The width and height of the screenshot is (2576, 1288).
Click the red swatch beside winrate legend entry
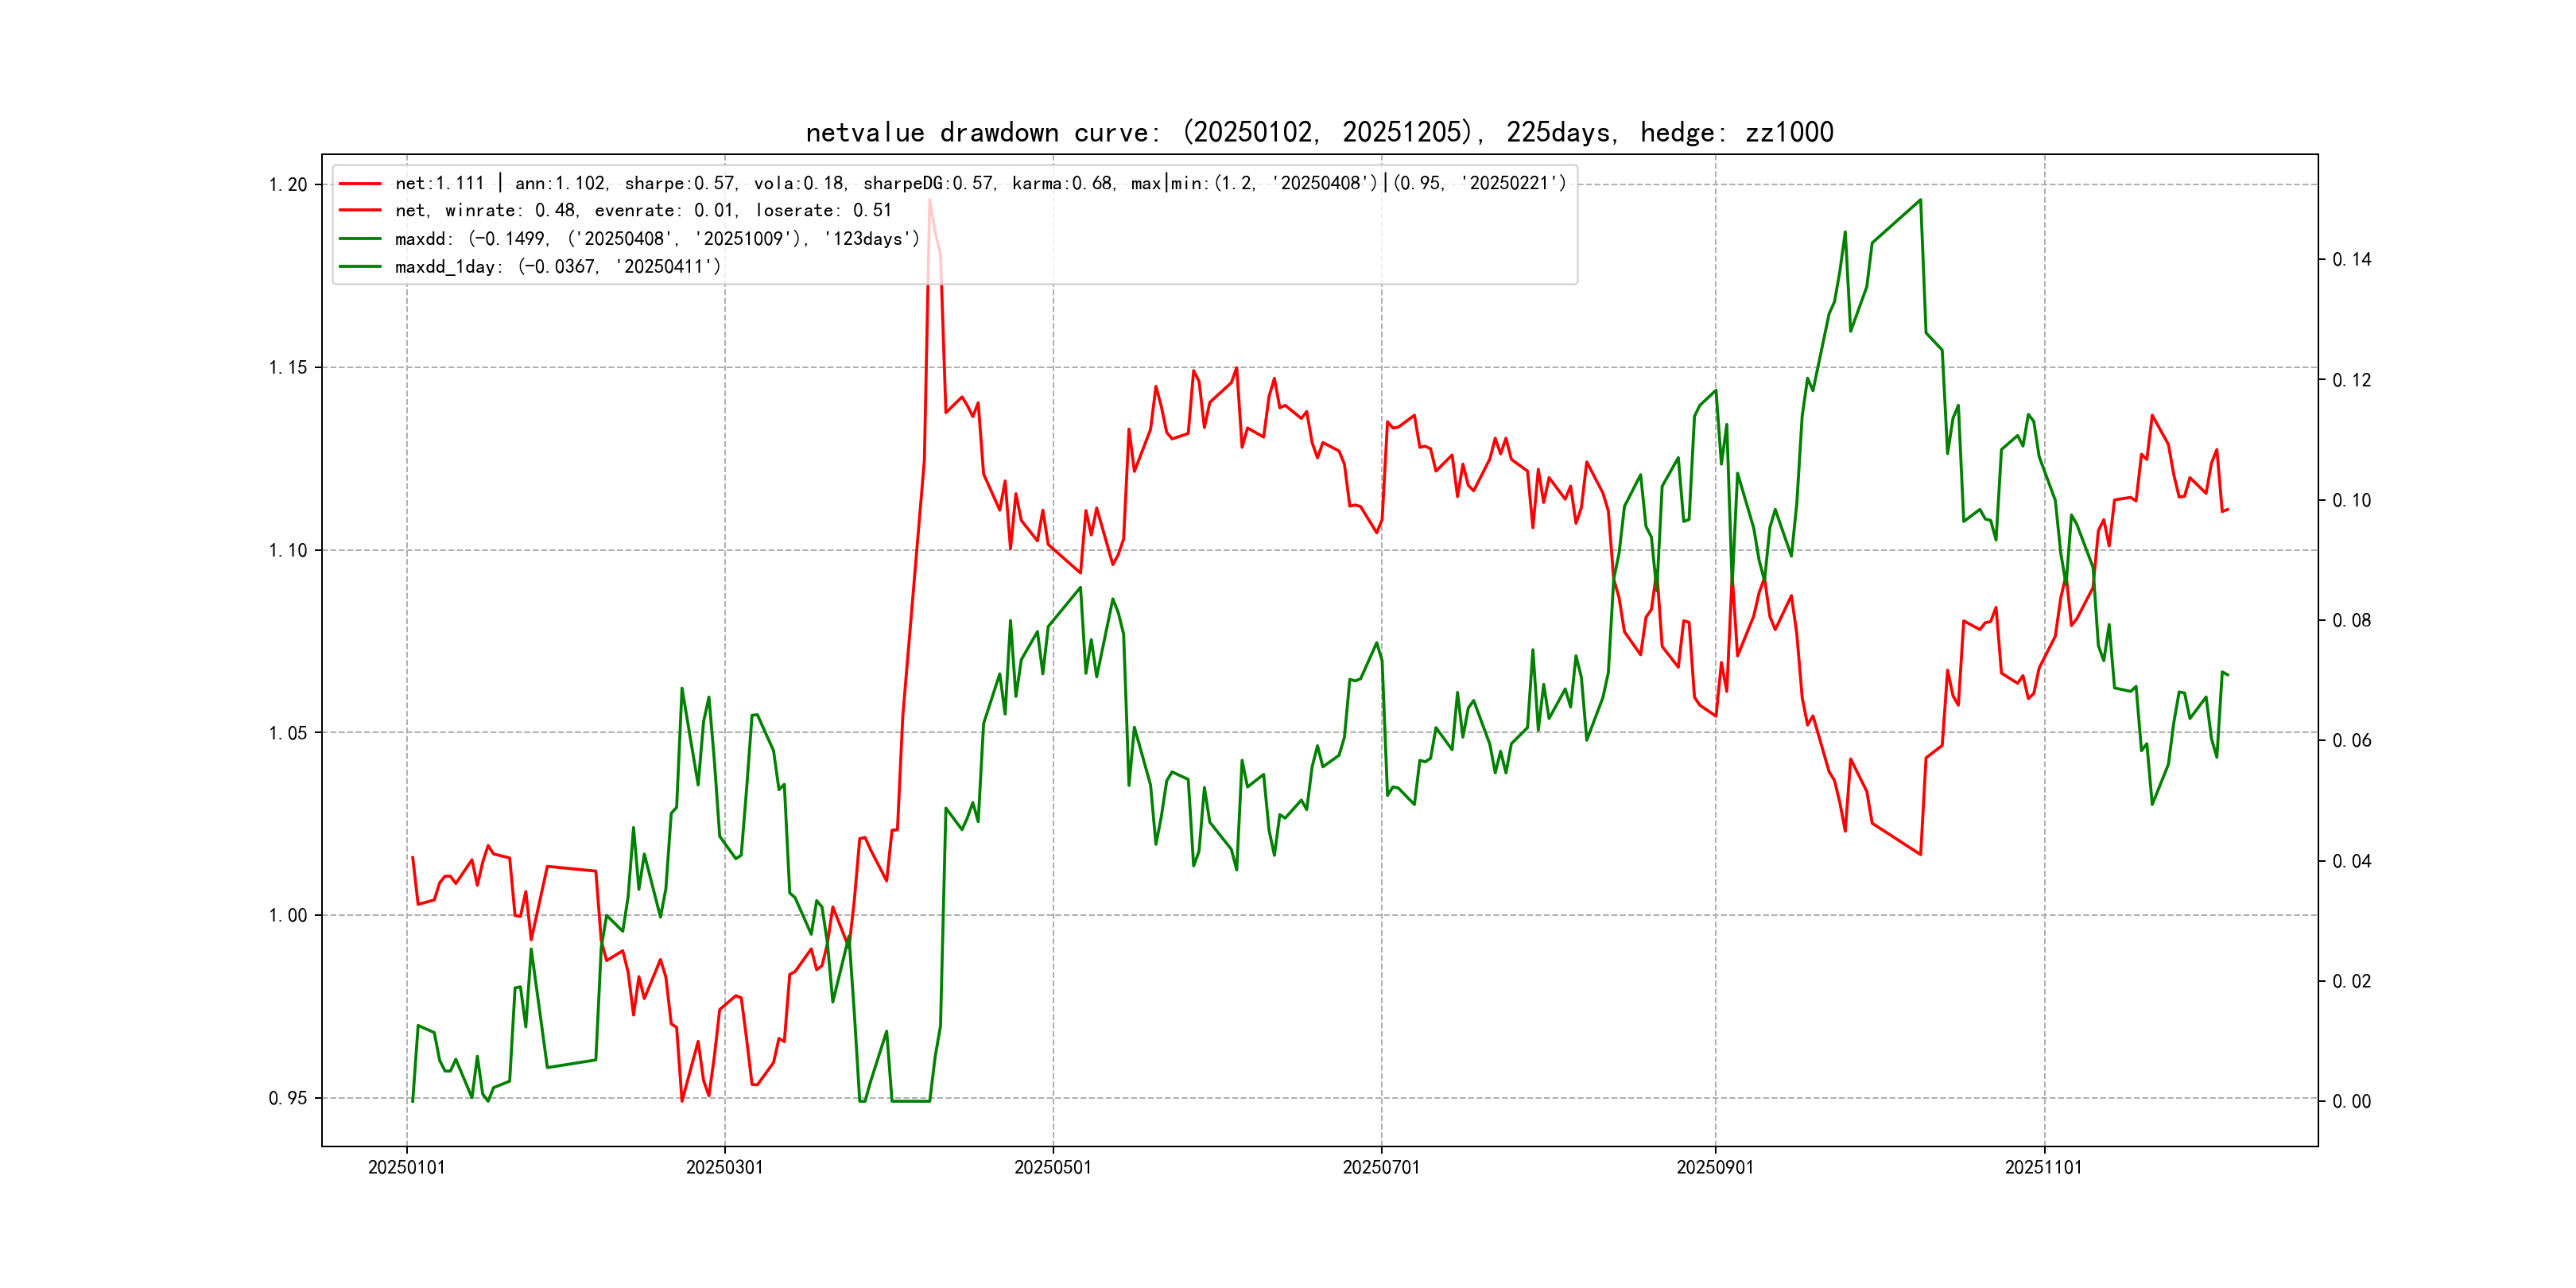(360, 211)
